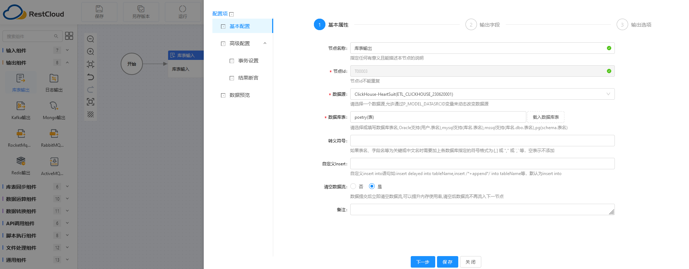Click the search magnifier in component search
Viewport: 689px width, 269px height.
point(56,36)
